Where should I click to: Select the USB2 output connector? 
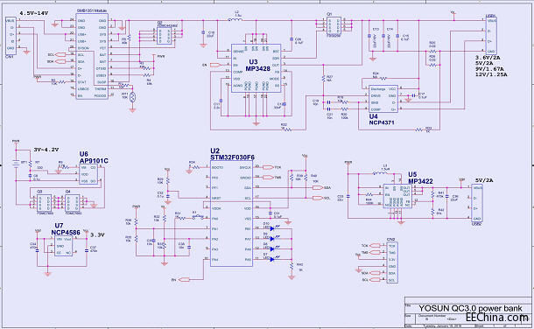pos(477,203)
